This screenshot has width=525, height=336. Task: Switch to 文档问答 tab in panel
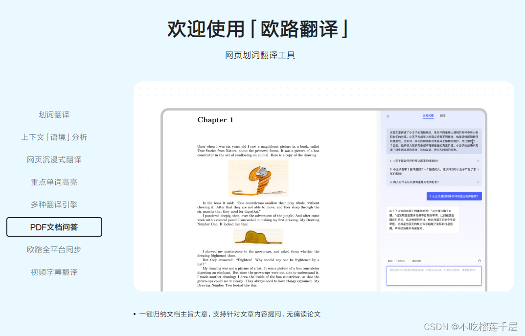pos(428,115)
